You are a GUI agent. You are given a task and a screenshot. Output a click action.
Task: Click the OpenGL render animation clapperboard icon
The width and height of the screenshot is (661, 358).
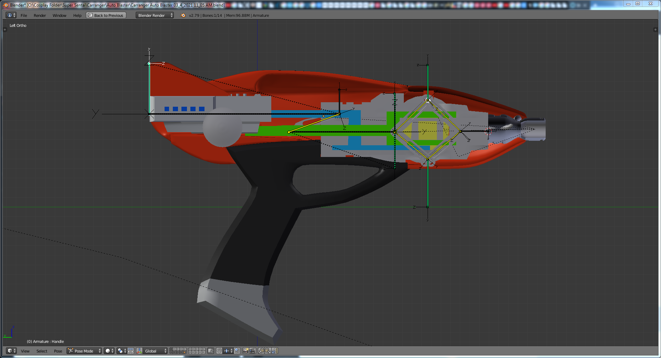point(252,351)
